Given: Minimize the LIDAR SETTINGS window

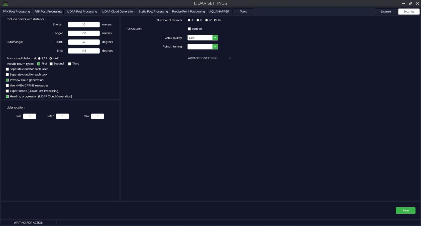Looking at the screenshot, I should click(x=403, y=3).
